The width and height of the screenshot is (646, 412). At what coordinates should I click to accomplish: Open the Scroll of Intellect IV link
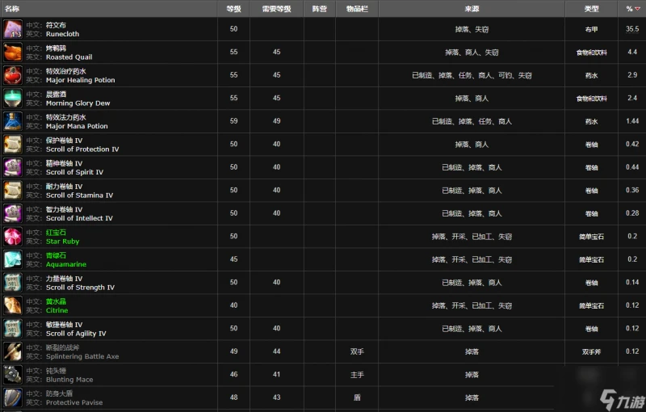[x=79, y=218]
